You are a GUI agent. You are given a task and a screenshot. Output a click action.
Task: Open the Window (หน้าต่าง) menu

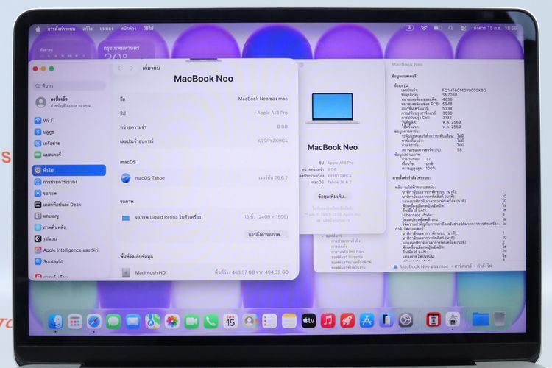(x=128, y=29)
